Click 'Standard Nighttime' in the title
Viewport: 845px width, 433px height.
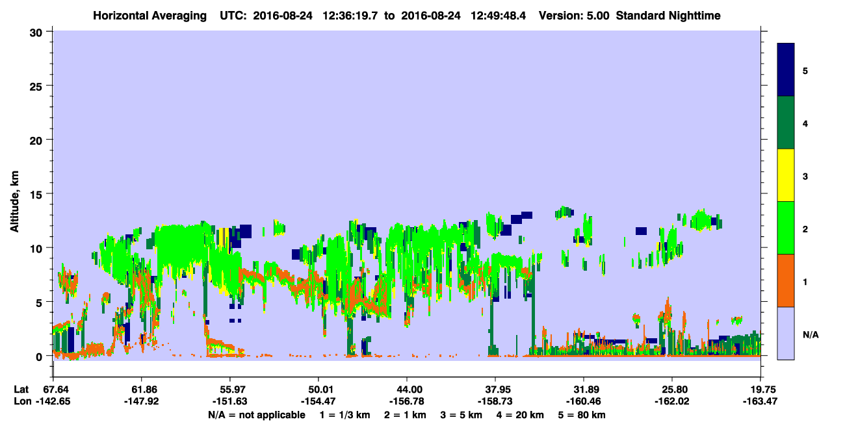(x=668, y=16)
